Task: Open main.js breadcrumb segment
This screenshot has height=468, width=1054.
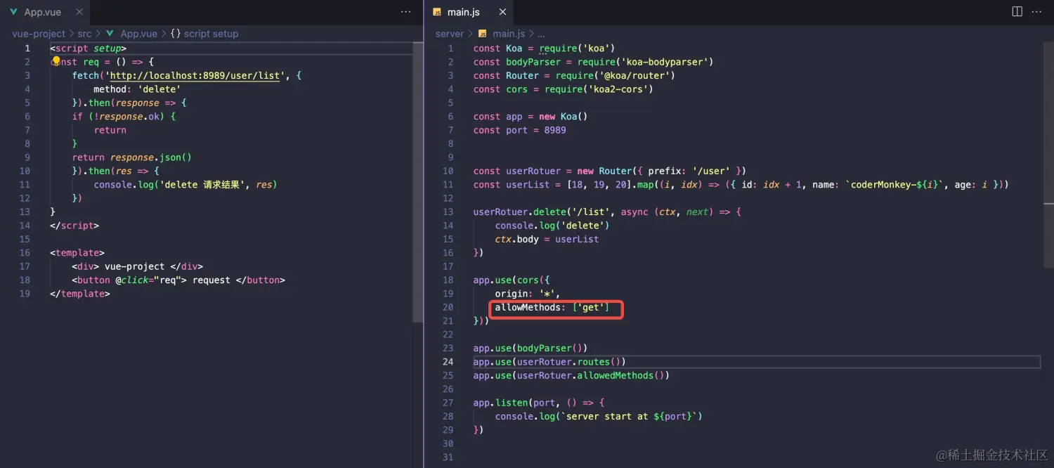Action: pyautogui.click(x=509, y=34)
